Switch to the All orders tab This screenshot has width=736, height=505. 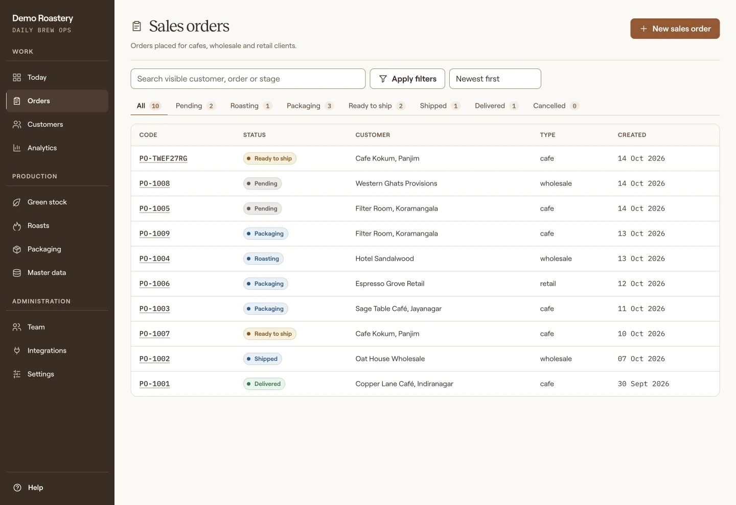(x=149, y=106)
